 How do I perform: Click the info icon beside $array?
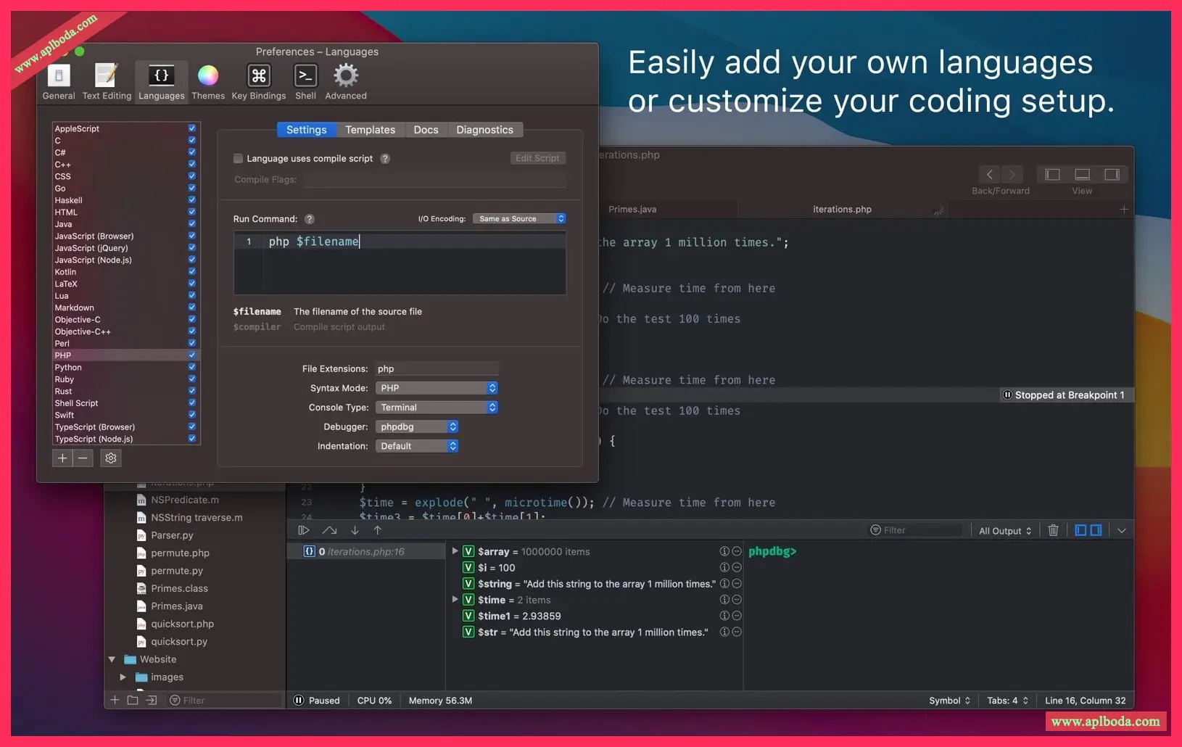coord(724,551)
